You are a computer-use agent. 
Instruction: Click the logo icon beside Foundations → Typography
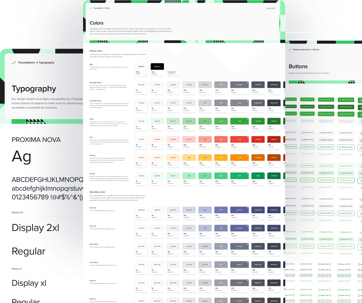click(x=14, y=63)
